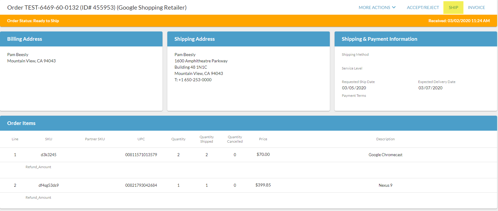Click SKU df4sg53ds9 in line 2
The height and width of the screenshot is (211, 498).
coord(49,185)
